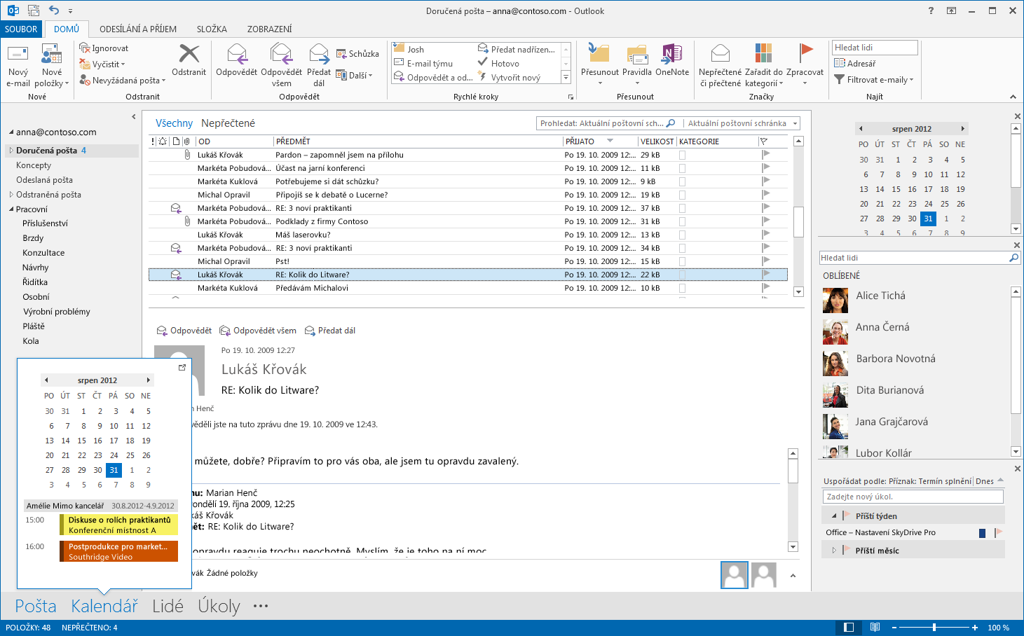This screenshot has width=1024, height=636.
Task: Open the SOUBOR file tab
Action: (21, 29)
